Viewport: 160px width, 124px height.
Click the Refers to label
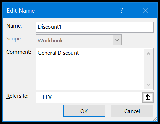point(18,96)
